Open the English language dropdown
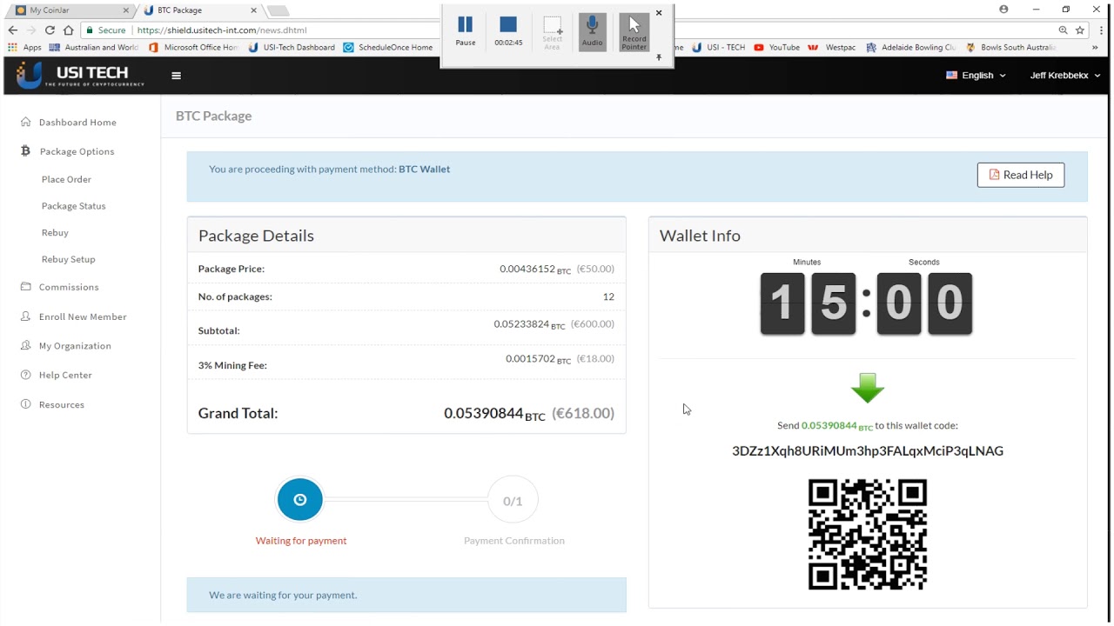Image resolution: width=1114 pixels, height=626 pixels. point(976,76)
